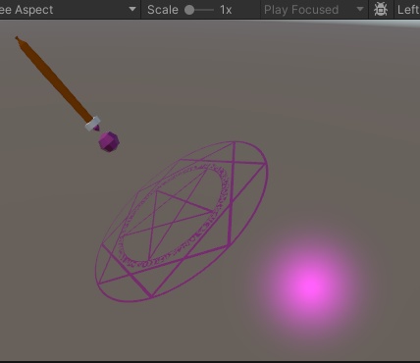Image resolution: width=420 pixels, height=363 pixels.
Task: Click the 1x scale value
Action: pos(226,10)
